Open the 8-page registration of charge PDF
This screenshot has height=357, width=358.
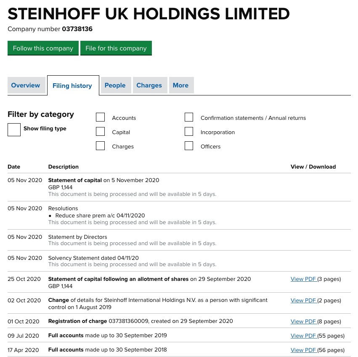303,321
